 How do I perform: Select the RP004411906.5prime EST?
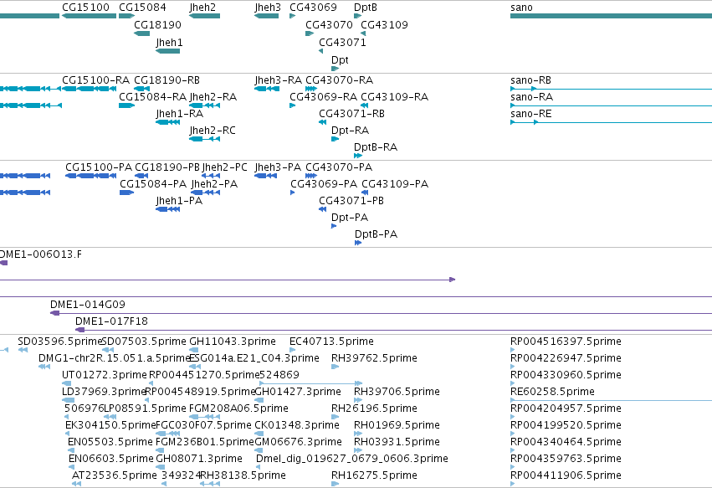pos(513,485)
